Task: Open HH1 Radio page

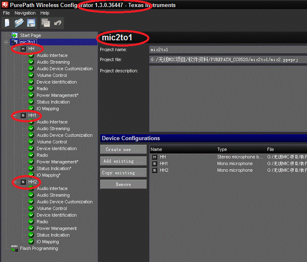Action: 42,155
